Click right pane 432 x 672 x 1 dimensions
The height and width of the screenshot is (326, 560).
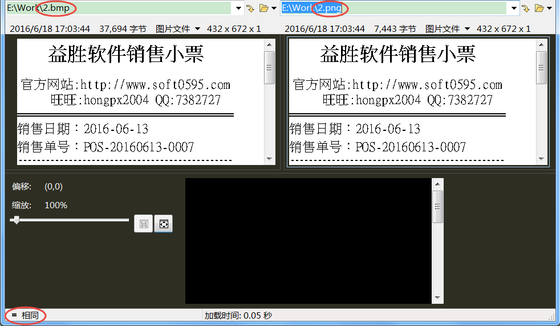(504, 29)
